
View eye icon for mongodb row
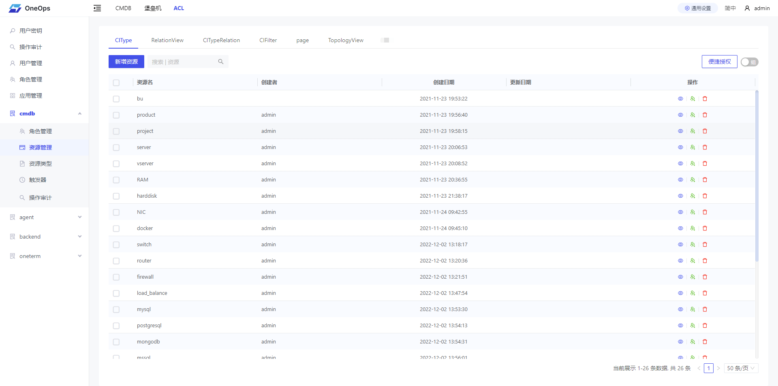(680, 341)
